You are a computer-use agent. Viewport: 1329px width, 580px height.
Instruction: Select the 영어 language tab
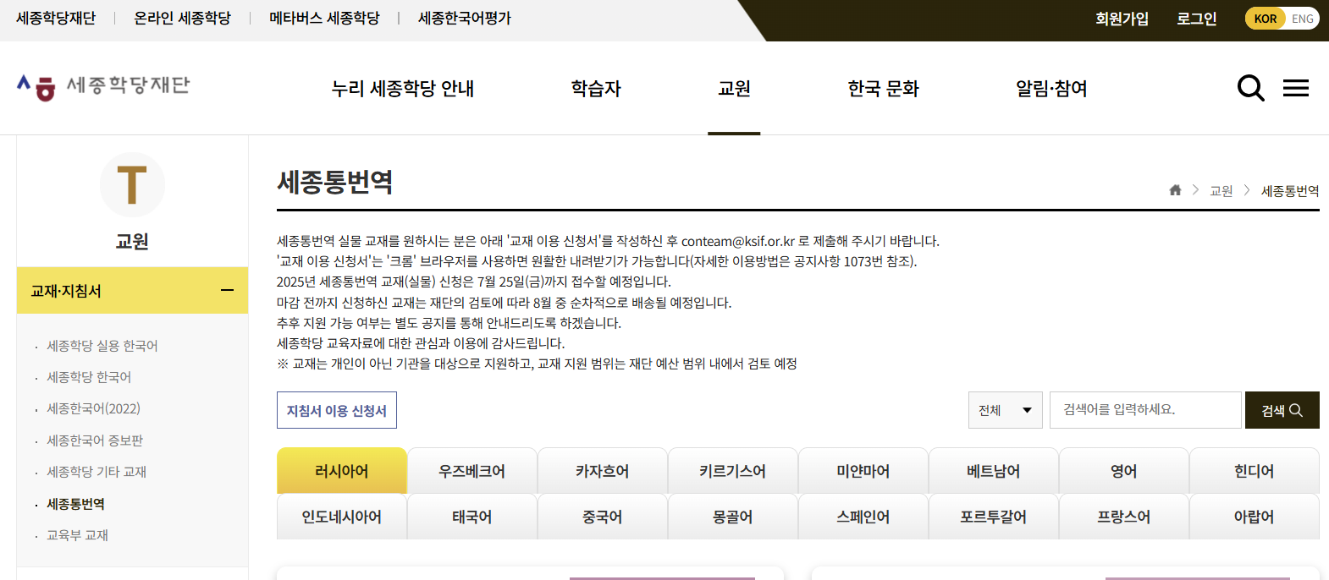(x=1124, y=471)
